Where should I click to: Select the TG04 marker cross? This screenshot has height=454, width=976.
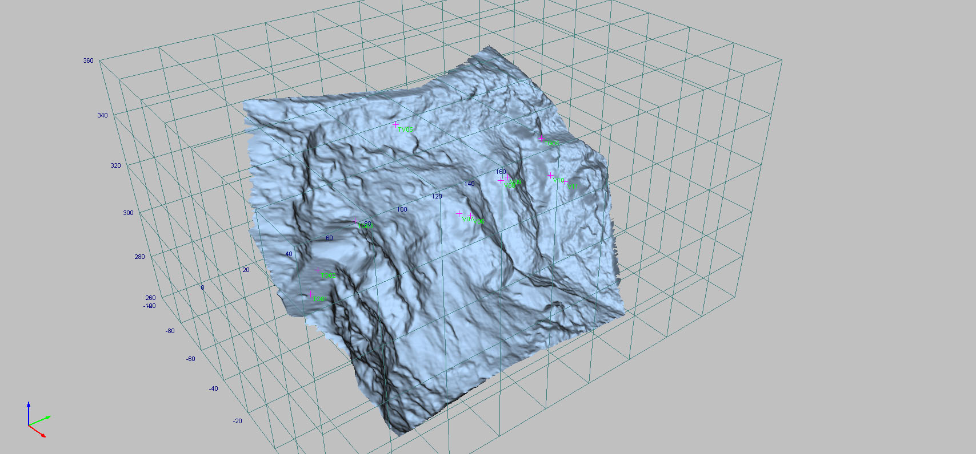(x=541, y=138)
